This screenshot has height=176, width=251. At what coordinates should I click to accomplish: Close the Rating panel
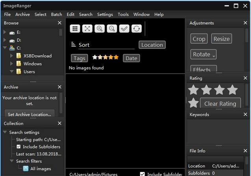245,78
